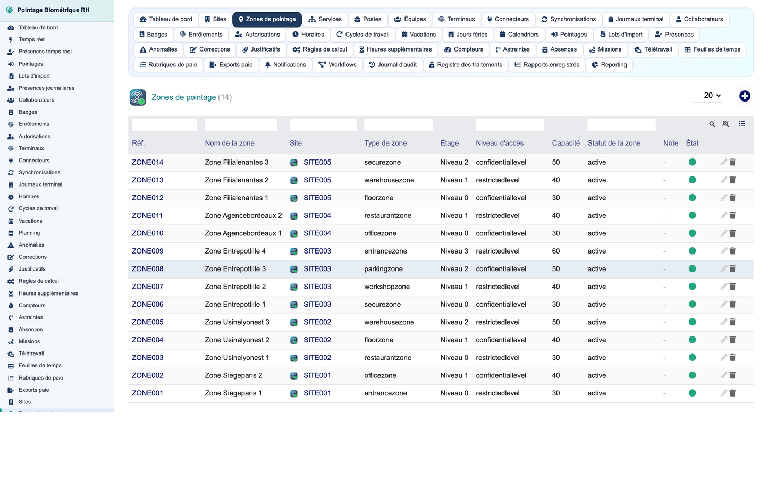Click the Site filter input field
768x480 pixels.
(x=323, y=125)
